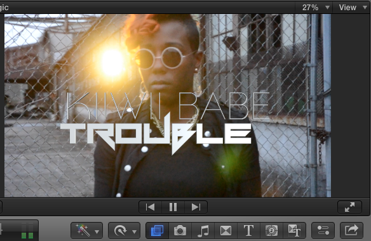Image resolution: width=371 pixels, height=241 pixels.
Task: Open the Photos browser camera icon
Action: tap(180, 230)
